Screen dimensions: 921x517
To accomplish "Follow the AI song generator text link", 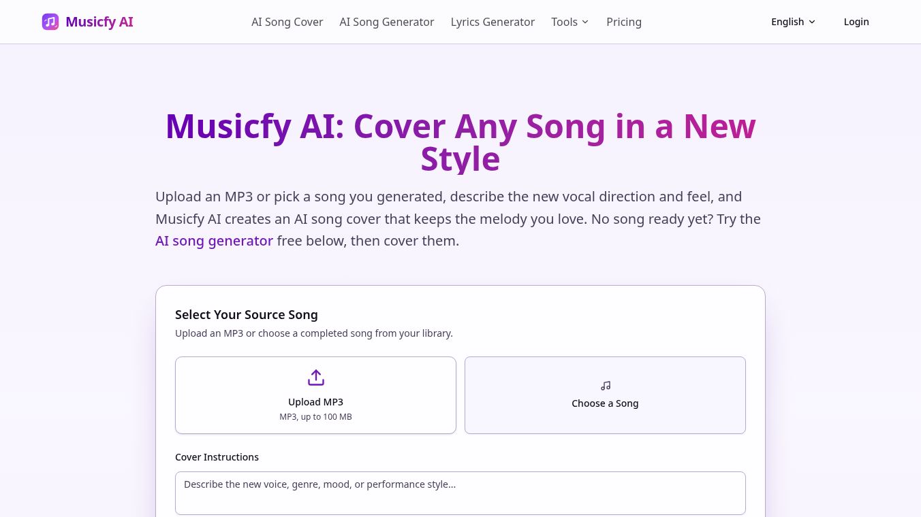I will [x=214, y=241].
